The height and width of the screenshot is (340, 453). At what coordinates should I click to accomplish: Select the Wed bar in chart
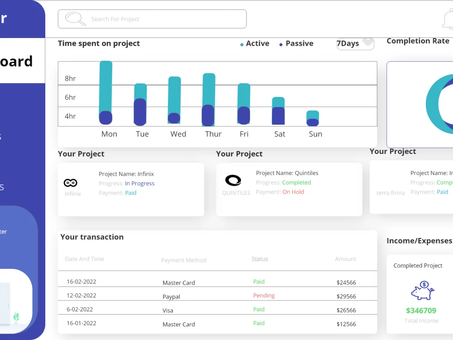[174, 100]
